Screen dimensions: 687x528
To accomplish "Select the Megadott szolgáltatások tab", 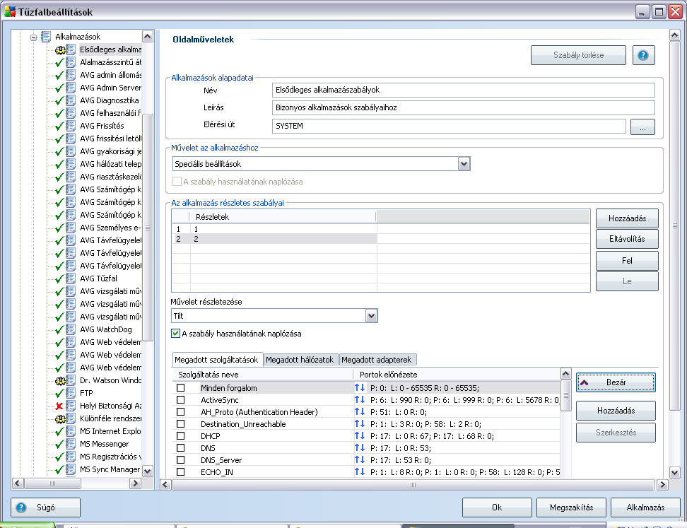I will coord(216,360).
